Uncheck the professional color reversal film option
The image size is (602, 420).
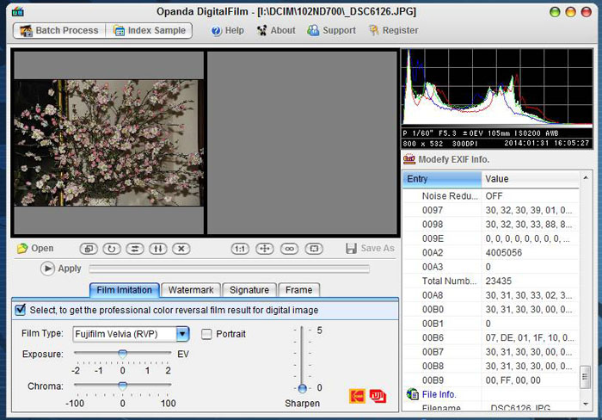(21, 310)
